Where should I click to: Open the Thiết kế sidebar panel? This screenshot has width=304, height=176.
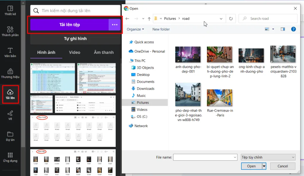(x=10, y=10)
